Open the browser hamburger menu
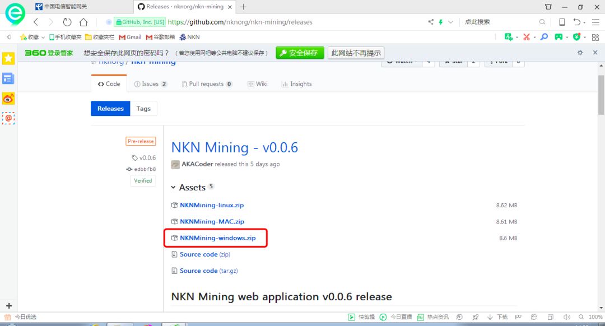The image size is (605, 326). click(595, 22)
